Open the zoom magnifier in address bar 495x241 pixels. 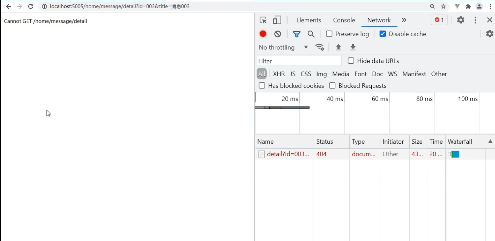(x=432, y=6)
